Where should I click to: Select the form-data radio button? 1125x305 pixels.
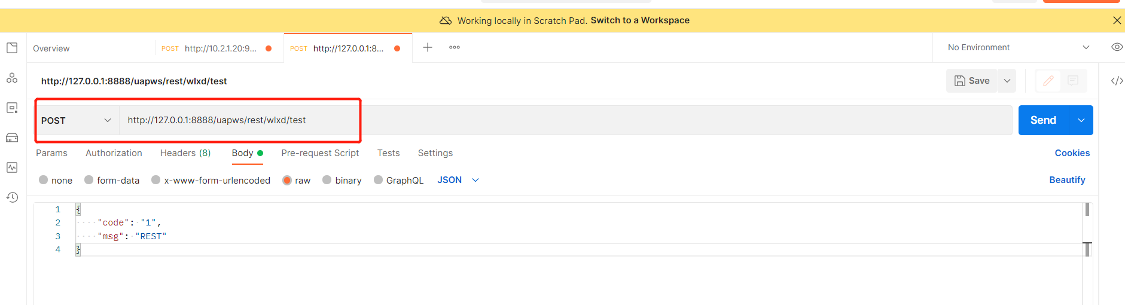click(89, 180)
